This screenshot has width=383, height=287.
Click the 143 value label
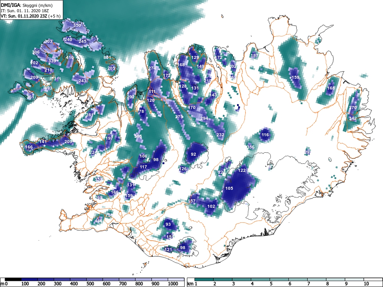point(213,95)
